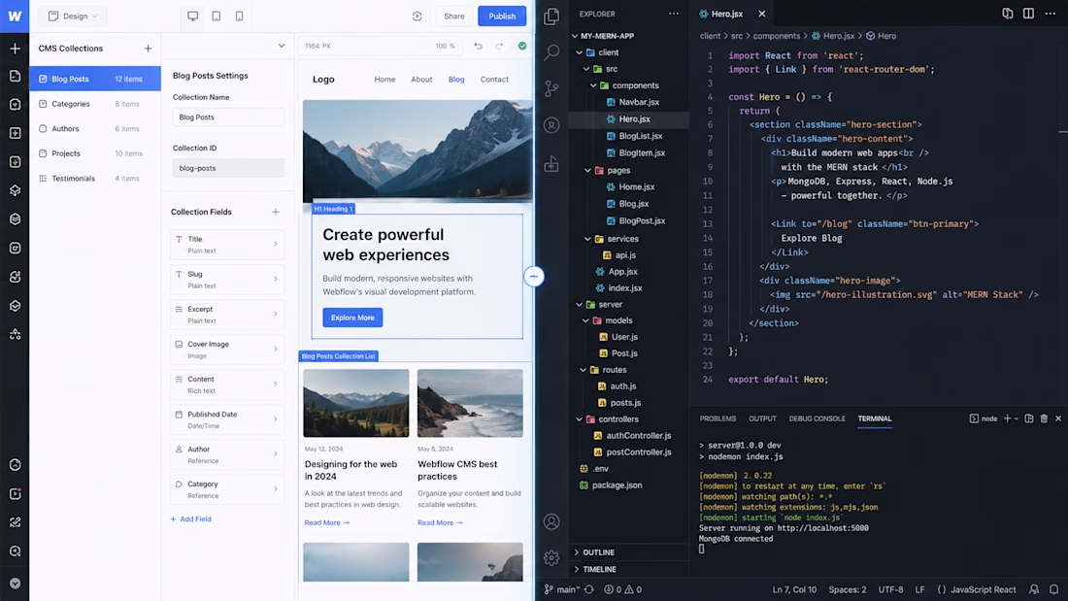Select desktop viewport icon in Webflow
This screenshot has width=1068, height=601.
pyautogui.click(x=193, y=16)
